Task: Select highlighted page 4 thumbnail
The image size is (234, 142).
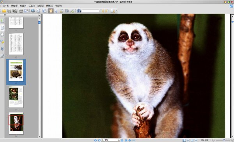Action: (x=16, y=70)
